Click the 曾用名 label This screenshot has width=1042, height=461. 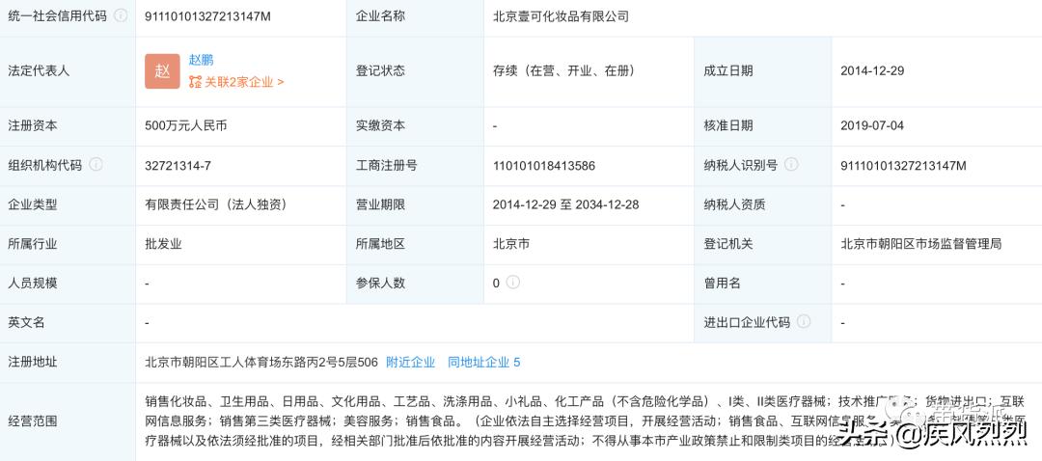pos(723,283)
